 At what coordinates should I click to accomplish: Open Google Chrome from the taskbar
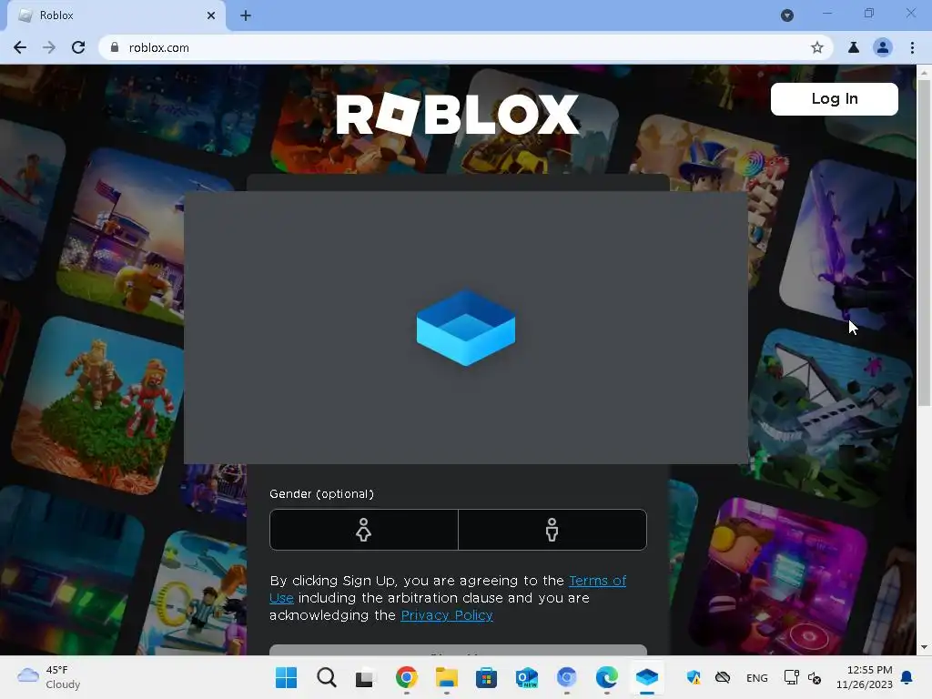[407, 677]
